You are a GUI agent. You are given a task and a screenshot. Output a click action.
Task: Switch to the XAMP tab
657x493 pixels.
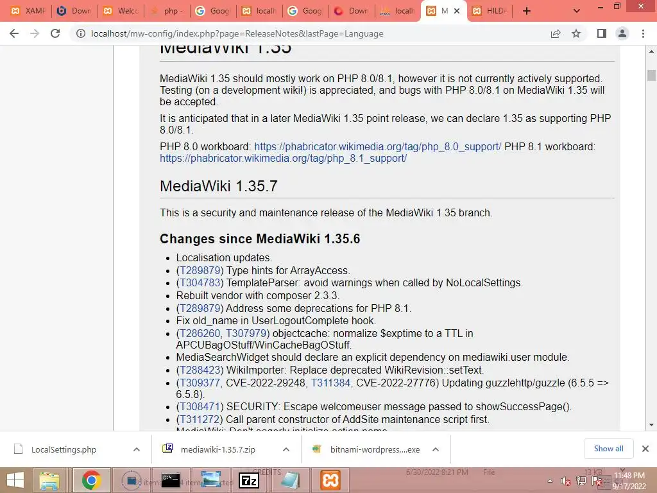28,11
